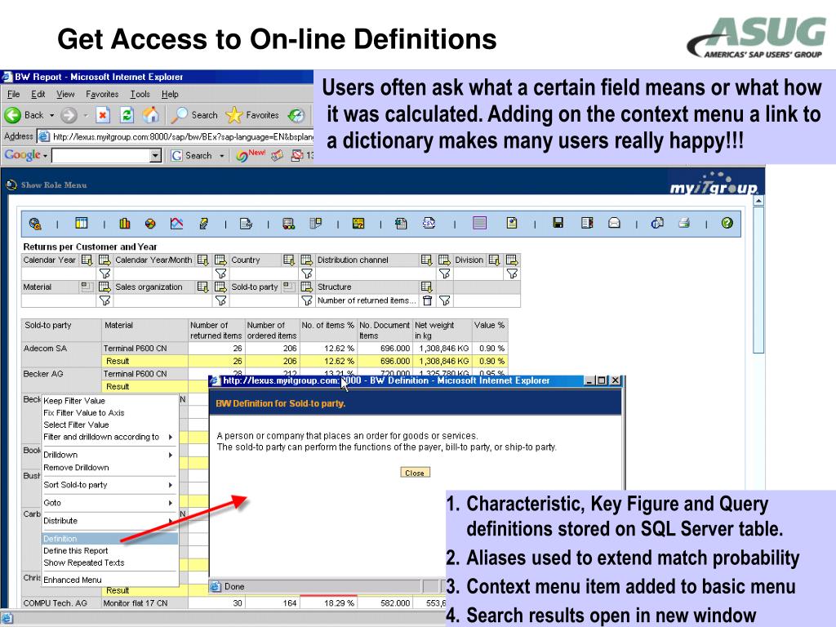Click the green Help question-mark toolbar icon
The width and height of the screenshot is (836, 627).
727,223
